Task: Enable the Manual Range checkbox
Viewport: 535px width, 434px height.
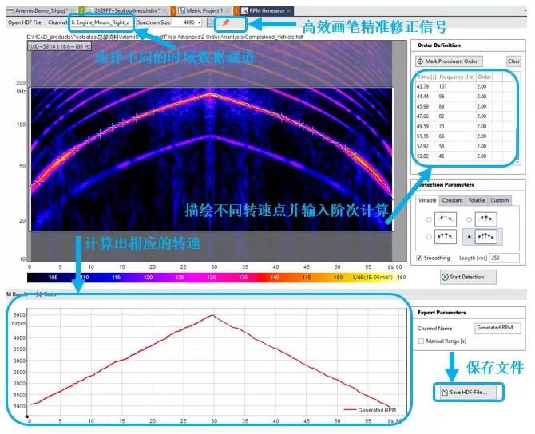Action: pos(421,341)
